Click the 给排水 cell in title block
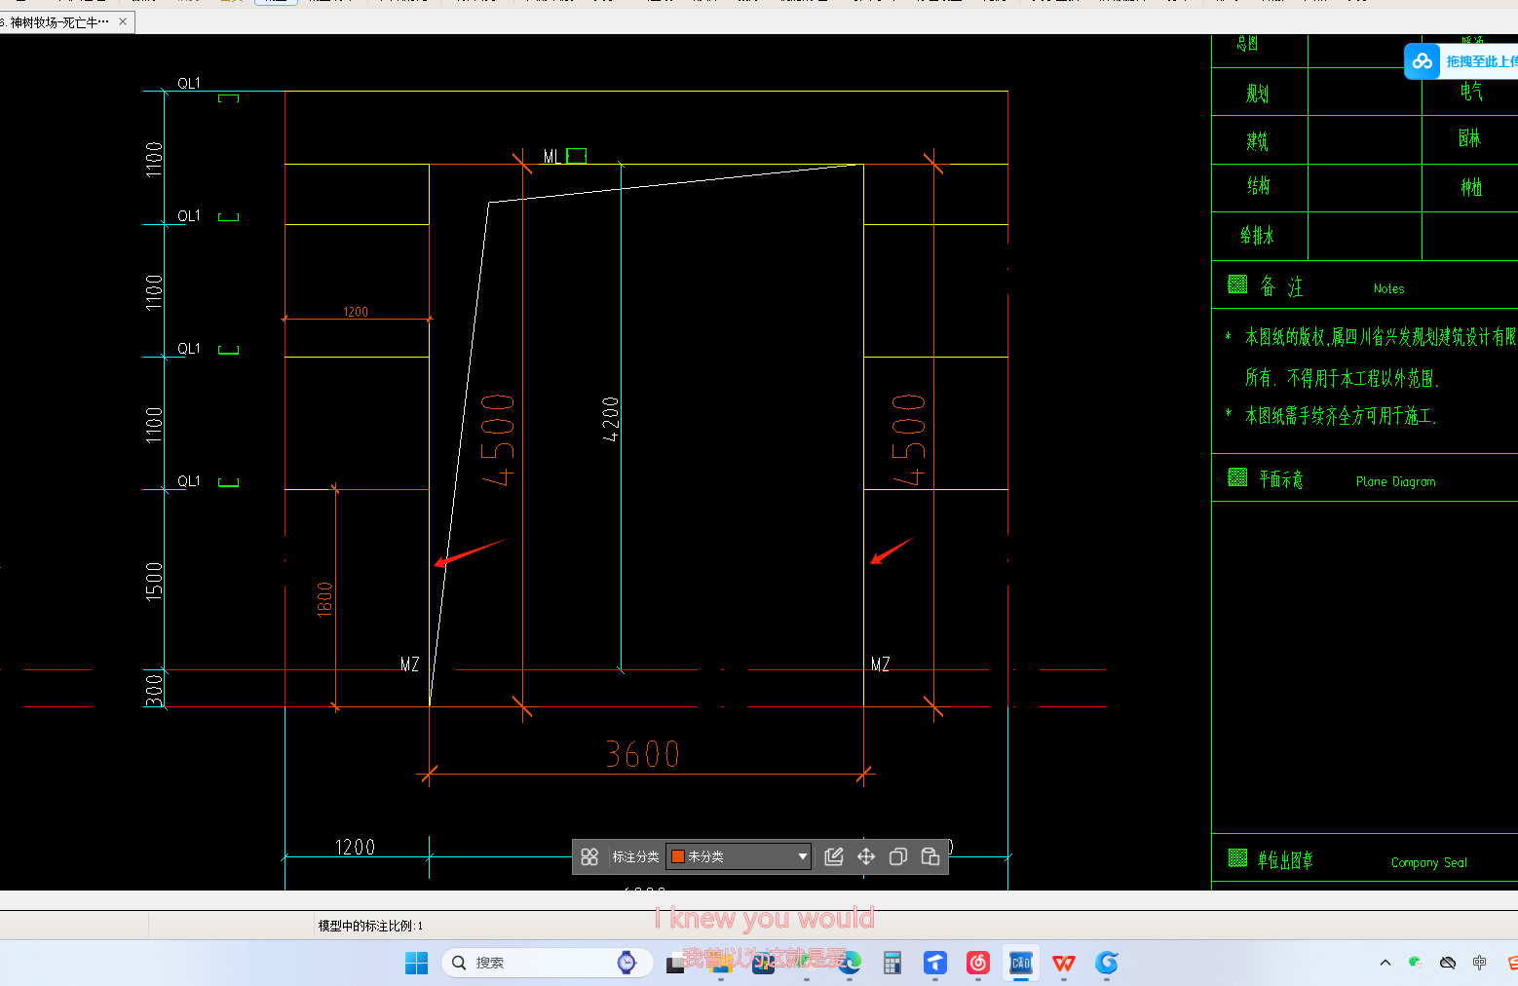1518x986 pixels. tap(1257, 235)
